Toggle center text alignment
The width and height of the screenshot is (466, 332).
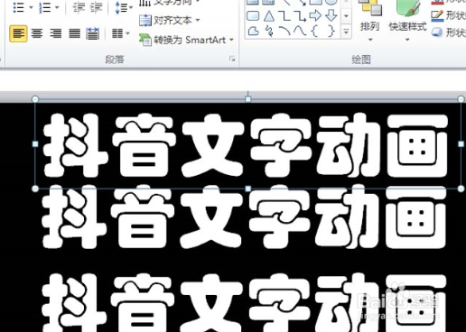click(x=37, y=33)
